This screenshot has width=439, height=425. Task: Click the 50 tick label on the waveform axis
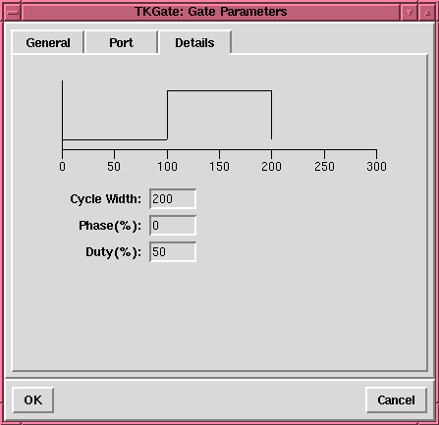pos(114,167)
